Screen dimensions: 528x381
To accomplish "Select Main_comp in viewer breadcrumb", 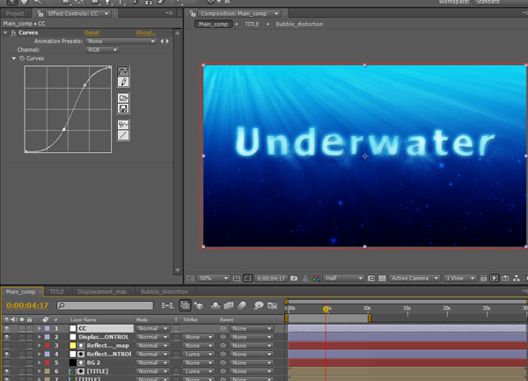I will click(213, 25).
